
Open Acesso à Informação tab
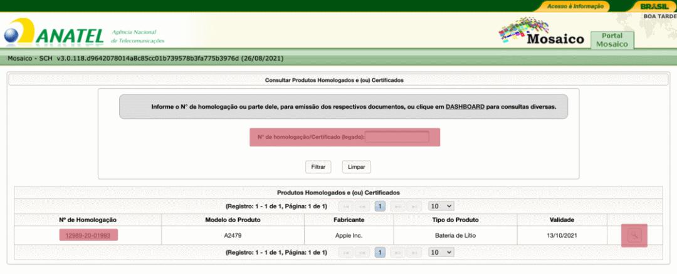click(575, 6)
